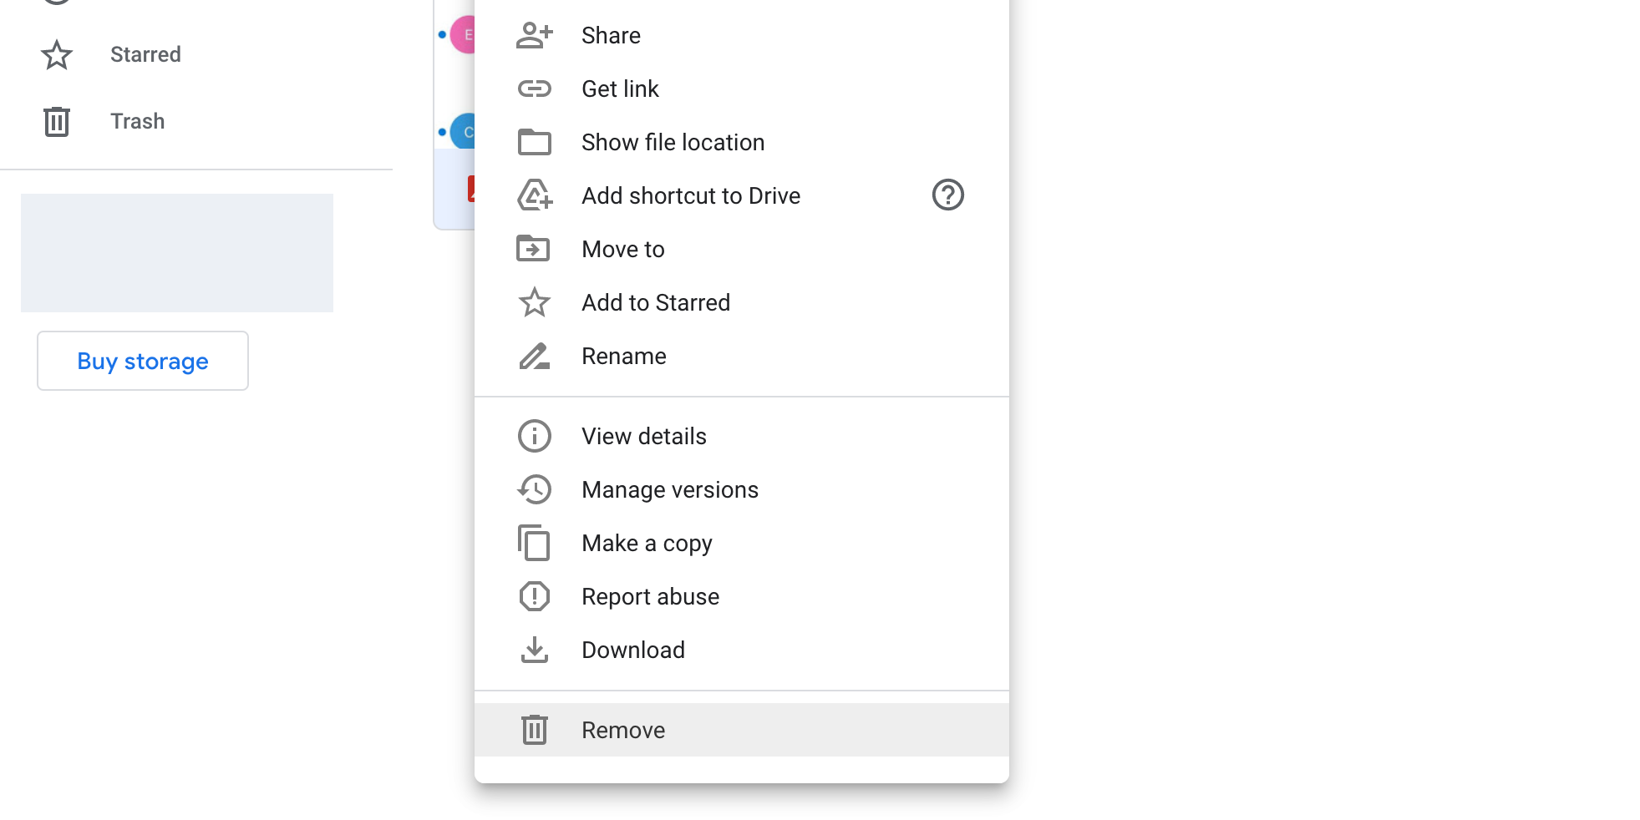
Task: Click the Manage versions history icon
Action: click(x=535, y=489)
